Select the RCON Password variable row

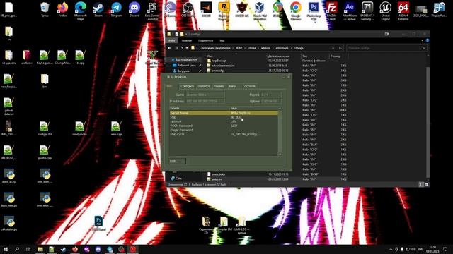(x=224, y=126)
